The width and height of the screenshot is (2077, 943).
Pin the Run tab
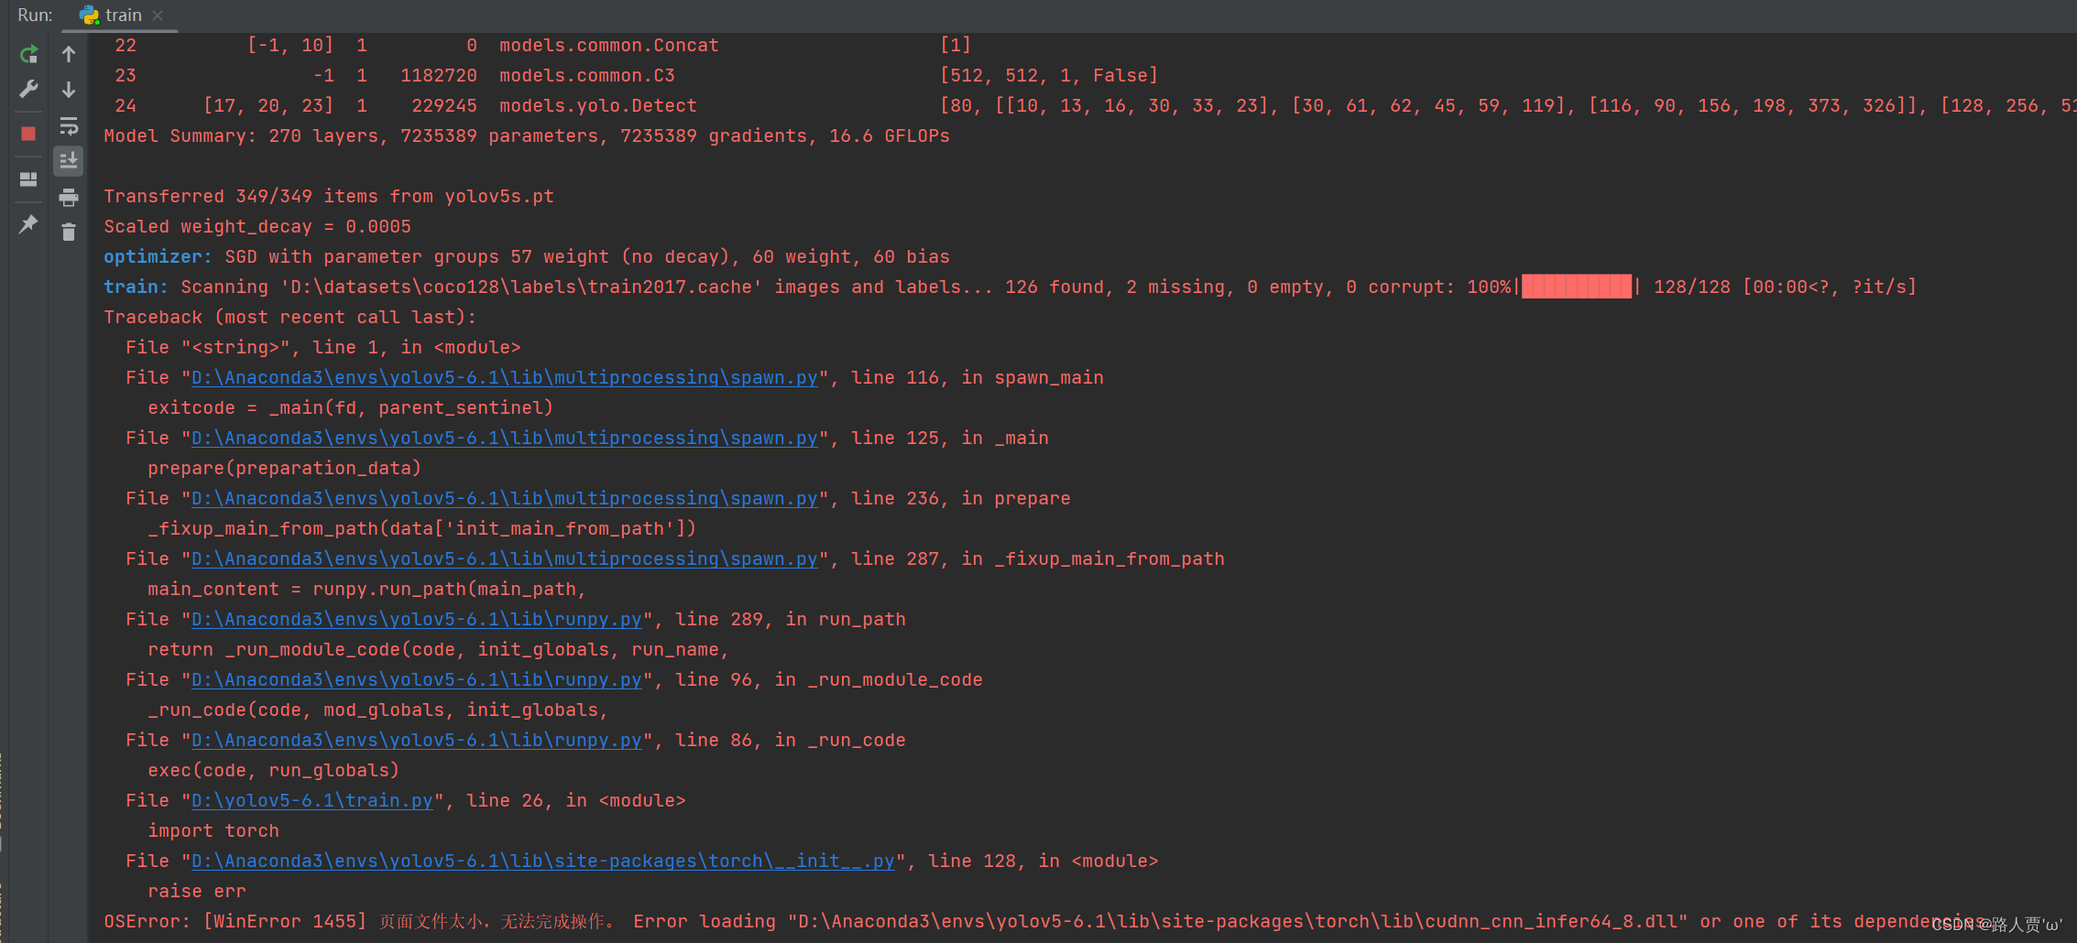click(27, 224)
